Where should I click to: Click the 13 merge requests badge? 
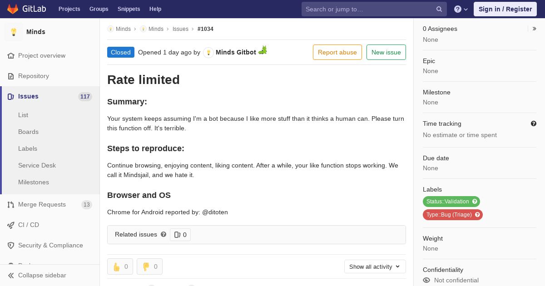(x=87, y=205)
